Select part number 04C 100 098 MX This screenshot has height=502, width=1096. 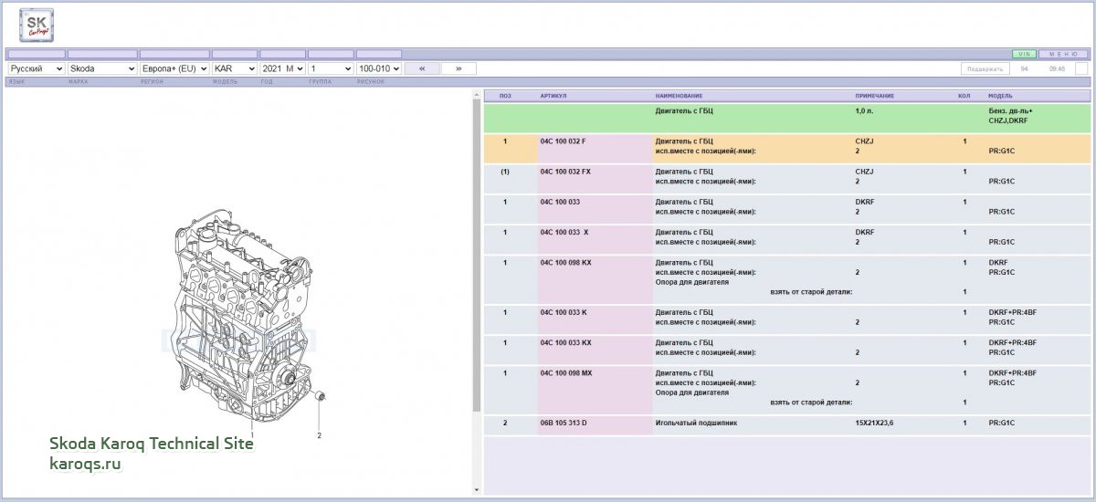click(x=565, y=373)
